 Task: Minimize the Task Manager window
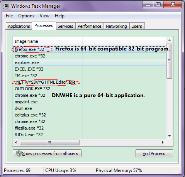tap(148, 5)
